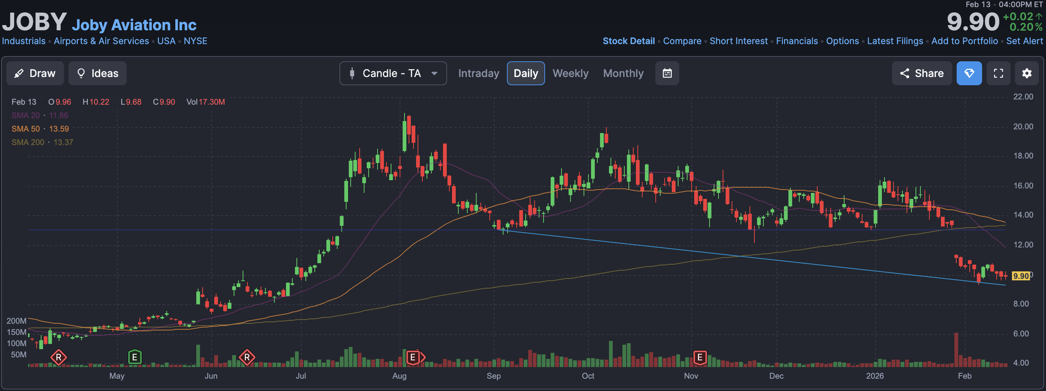Click the 2026 label on time axis
Viewport: 1046px width, 391px height.
[875, 376]
